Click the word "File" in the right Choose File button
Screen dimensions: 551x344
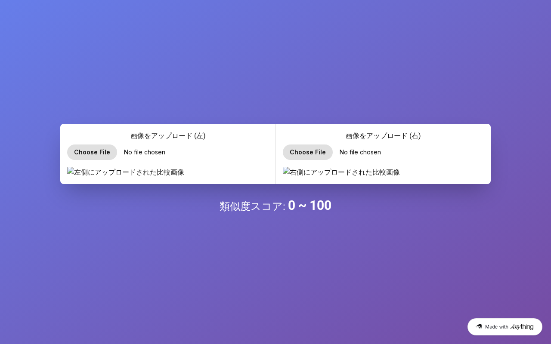[319, 152]
